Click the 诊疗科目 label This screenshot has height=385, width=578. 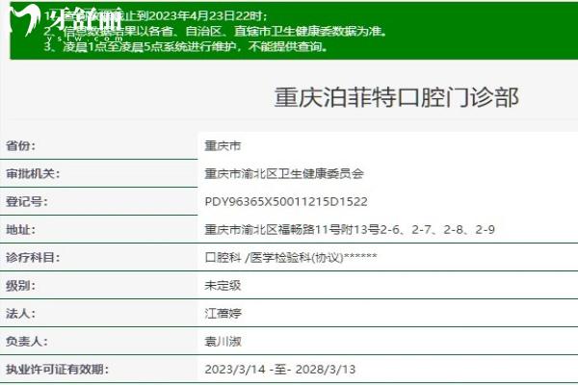pyautogui.click(x=33, y=257)
